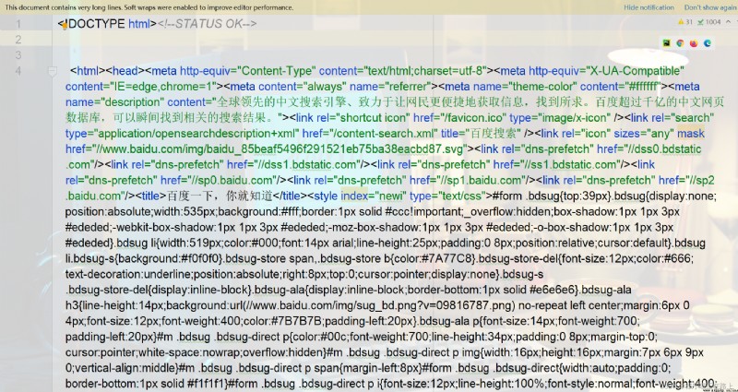The height and width of the screenshot is (392, 738).
Task: Click the long lines soft wrap notification text
Action: click(x=149, y=7)
